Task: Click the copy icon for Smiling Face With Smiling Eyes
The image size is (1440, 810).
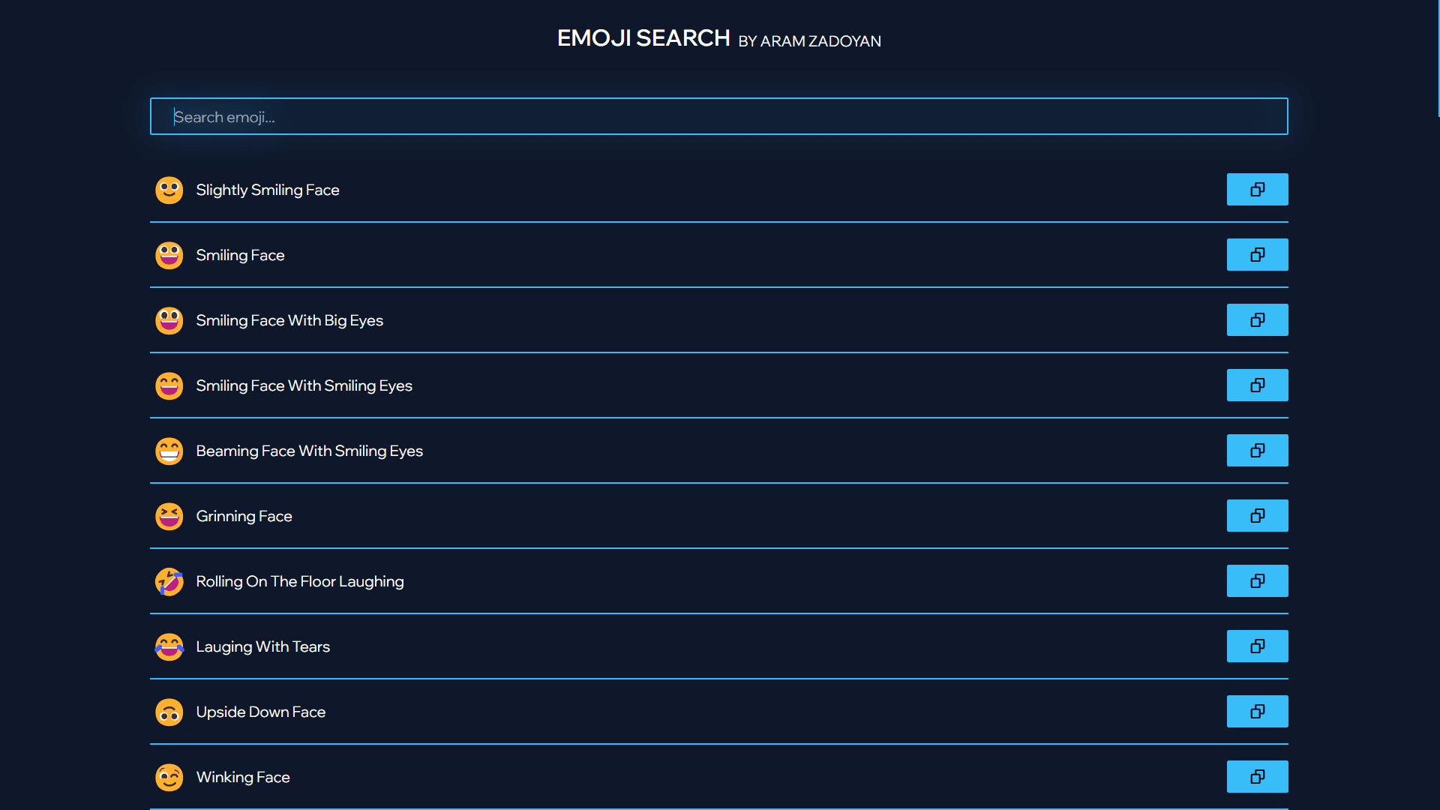Action: pyautogui.click(x=1258, y=385)
